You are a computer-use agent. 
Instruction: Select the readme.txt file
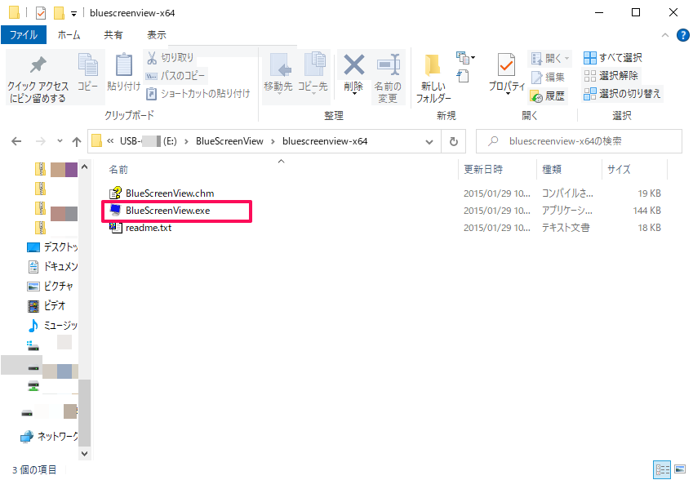149,228
